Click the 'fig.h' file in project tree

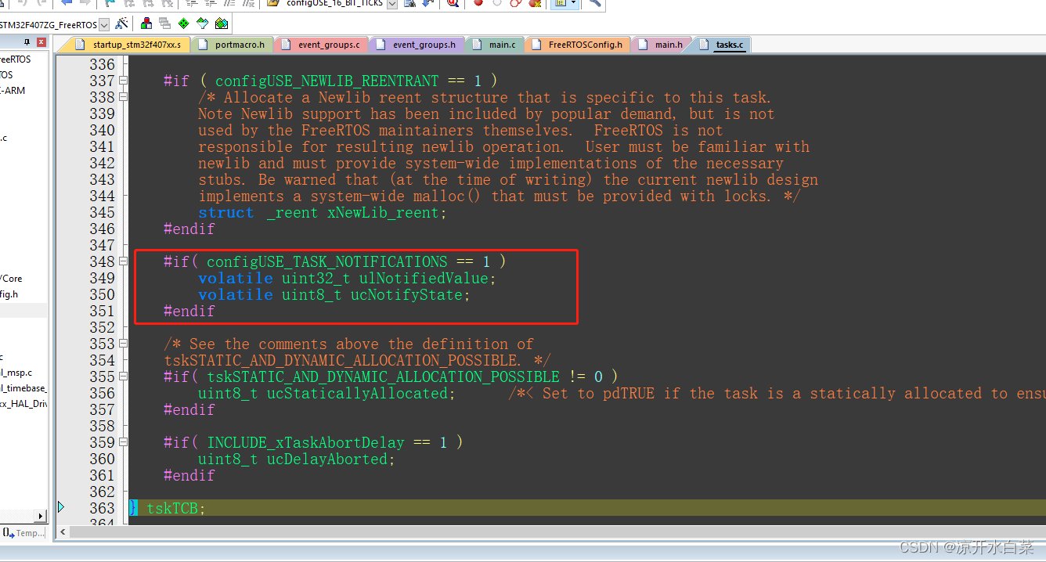[x=9, y=294]
